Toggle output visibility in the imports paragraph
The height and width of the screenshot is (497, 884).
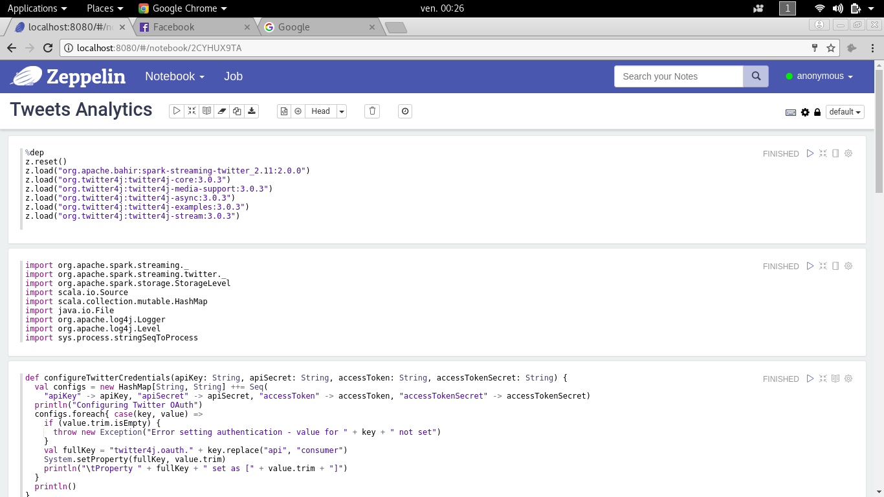tap(835, 266)
